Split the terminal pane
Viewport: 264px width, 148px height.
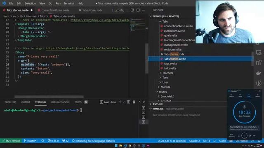coord(128,102)
